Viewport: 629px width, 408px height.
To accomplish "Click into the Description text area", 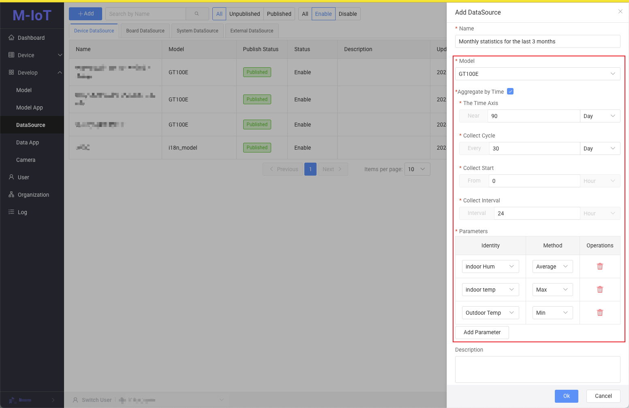I will click(x=537, y=369).
